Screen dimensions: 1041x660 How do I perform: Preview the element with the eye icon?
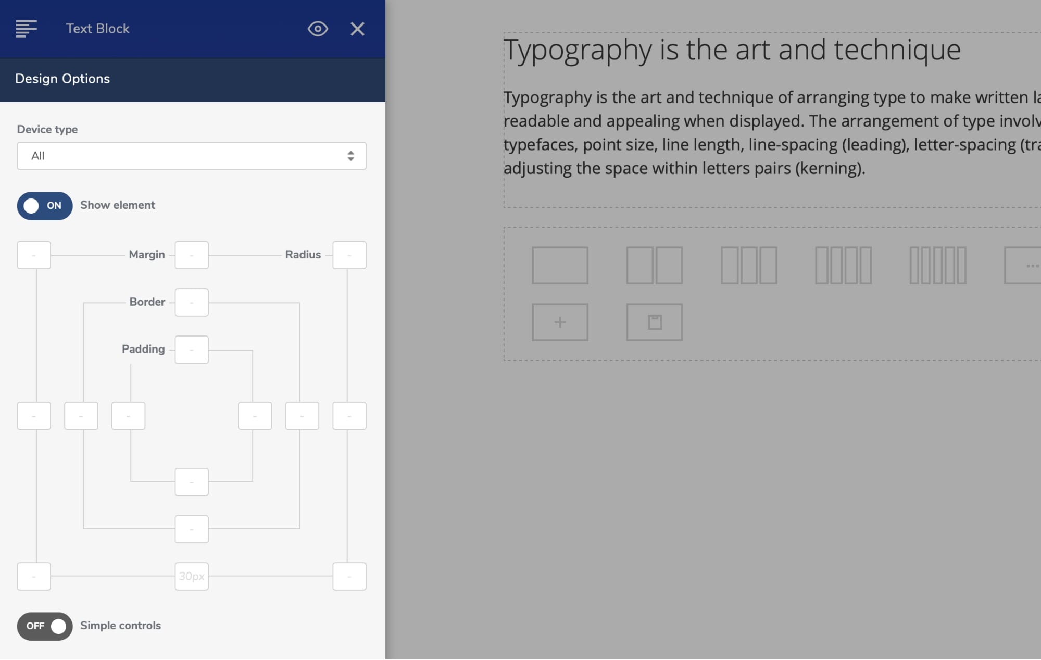point(318,29)
